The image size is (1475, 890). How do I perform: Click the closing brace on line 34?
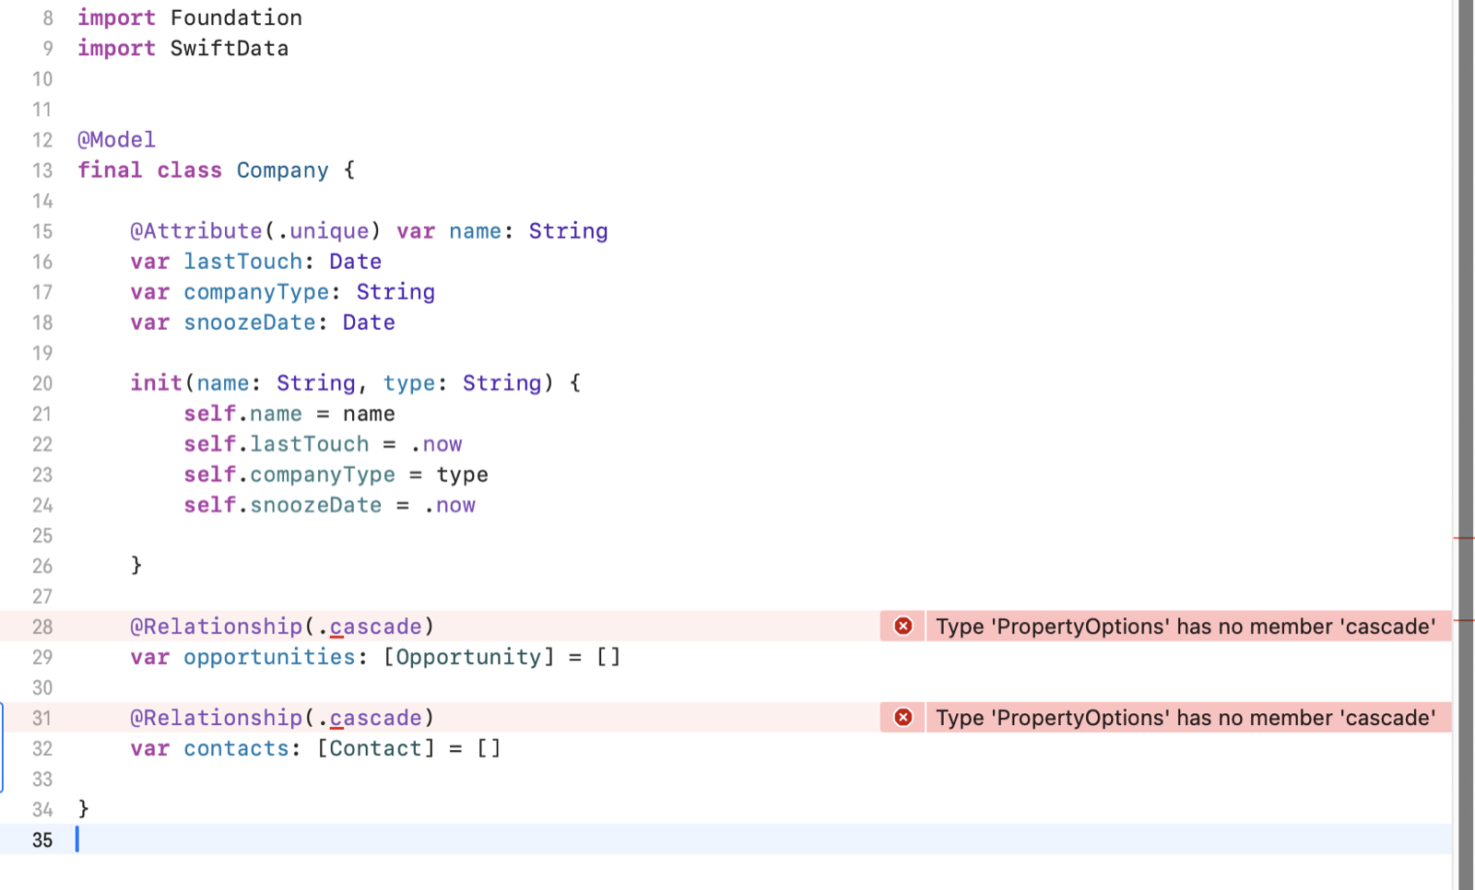point(84,809)
